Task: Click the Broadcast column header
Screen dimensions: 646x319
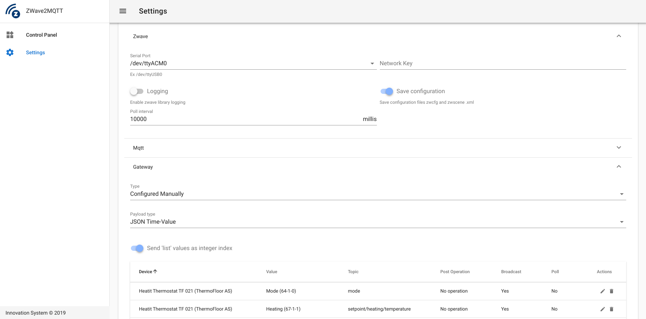Action: 511,272
